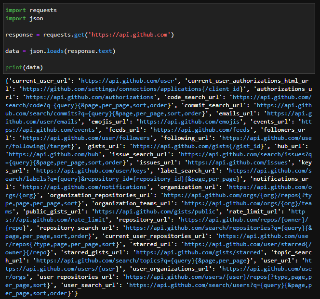Open the https://api.github.com/user/keys link

click(x=91, y=171)
